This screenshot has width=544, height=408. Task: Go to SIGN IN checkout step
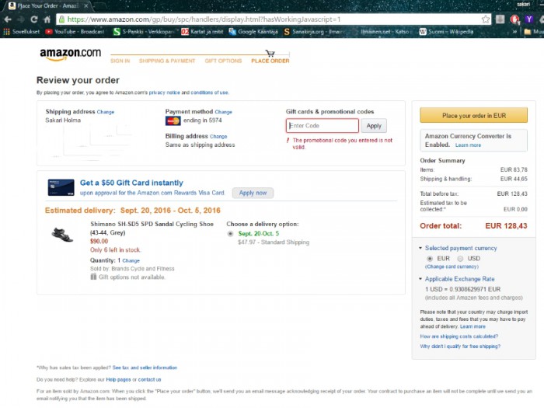coord(120,61)
